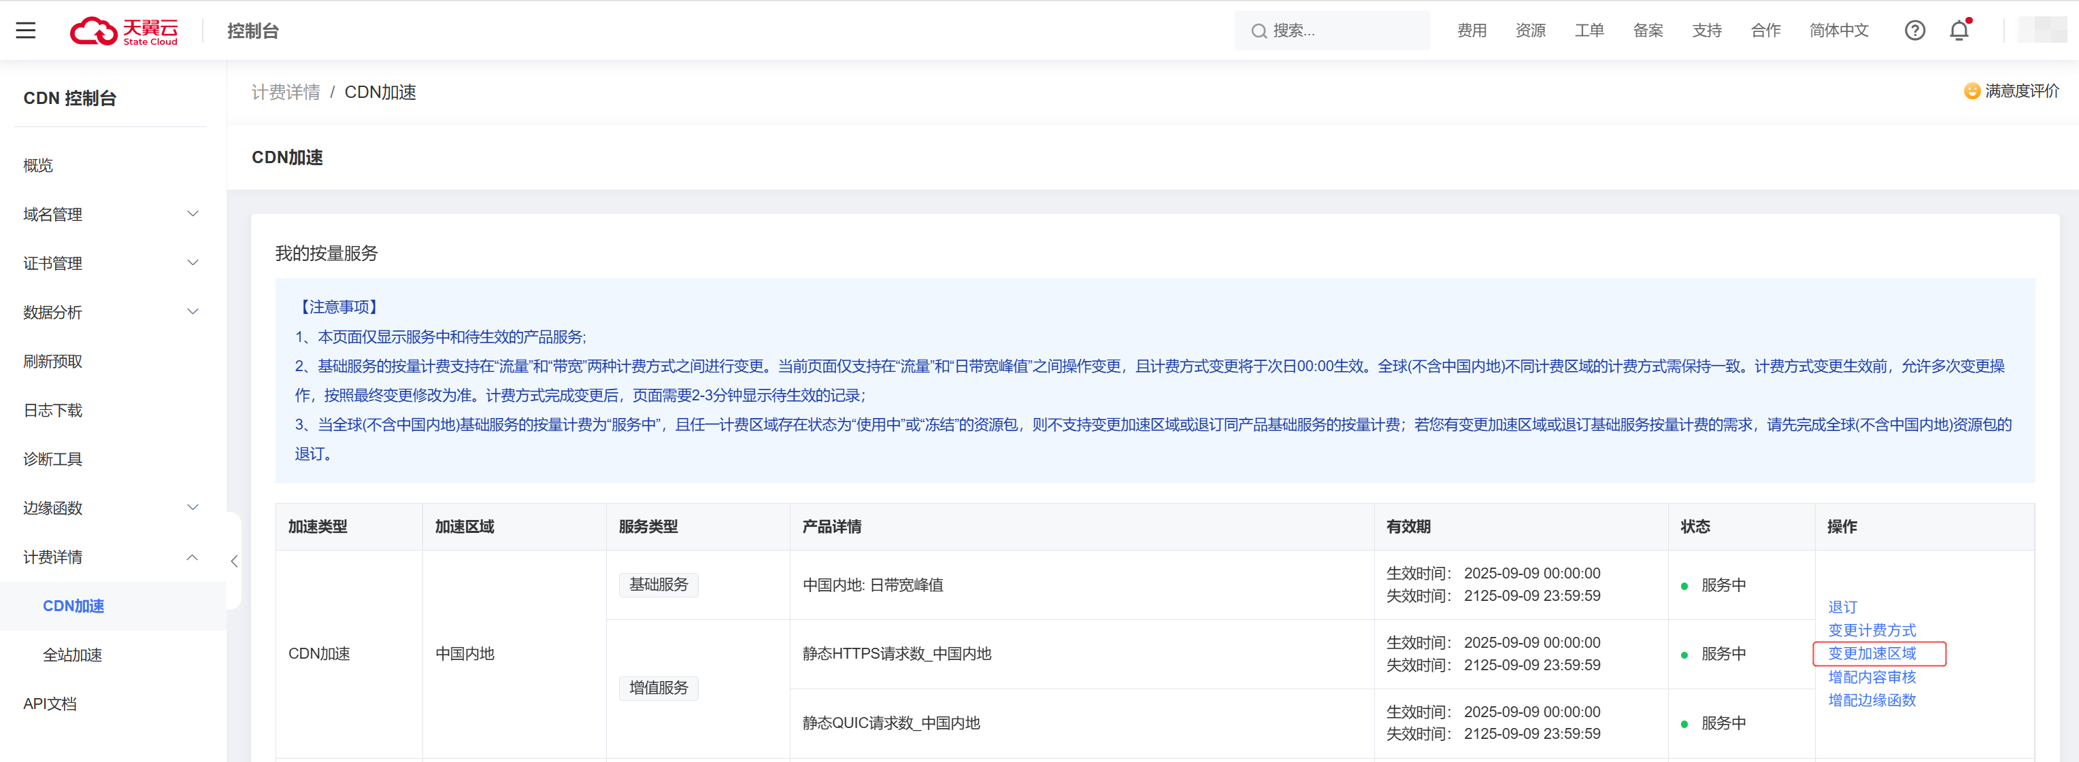Open the 资源 menu
Viewport: 2079px width, 762px height.
(1530, 31)
